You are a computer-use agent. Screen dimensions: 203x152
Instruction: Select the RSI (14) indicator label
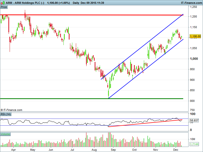tap(6, 114)
